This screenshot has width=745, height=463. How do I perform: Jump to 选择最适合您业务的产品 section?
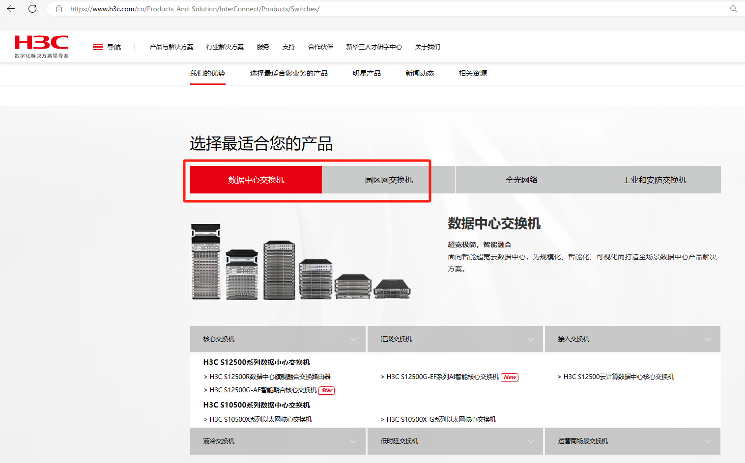tap(289, 73)
